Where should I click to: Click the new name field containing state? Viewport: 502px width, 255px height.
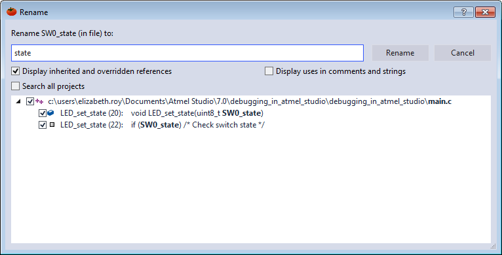click(x=187, y=53)
